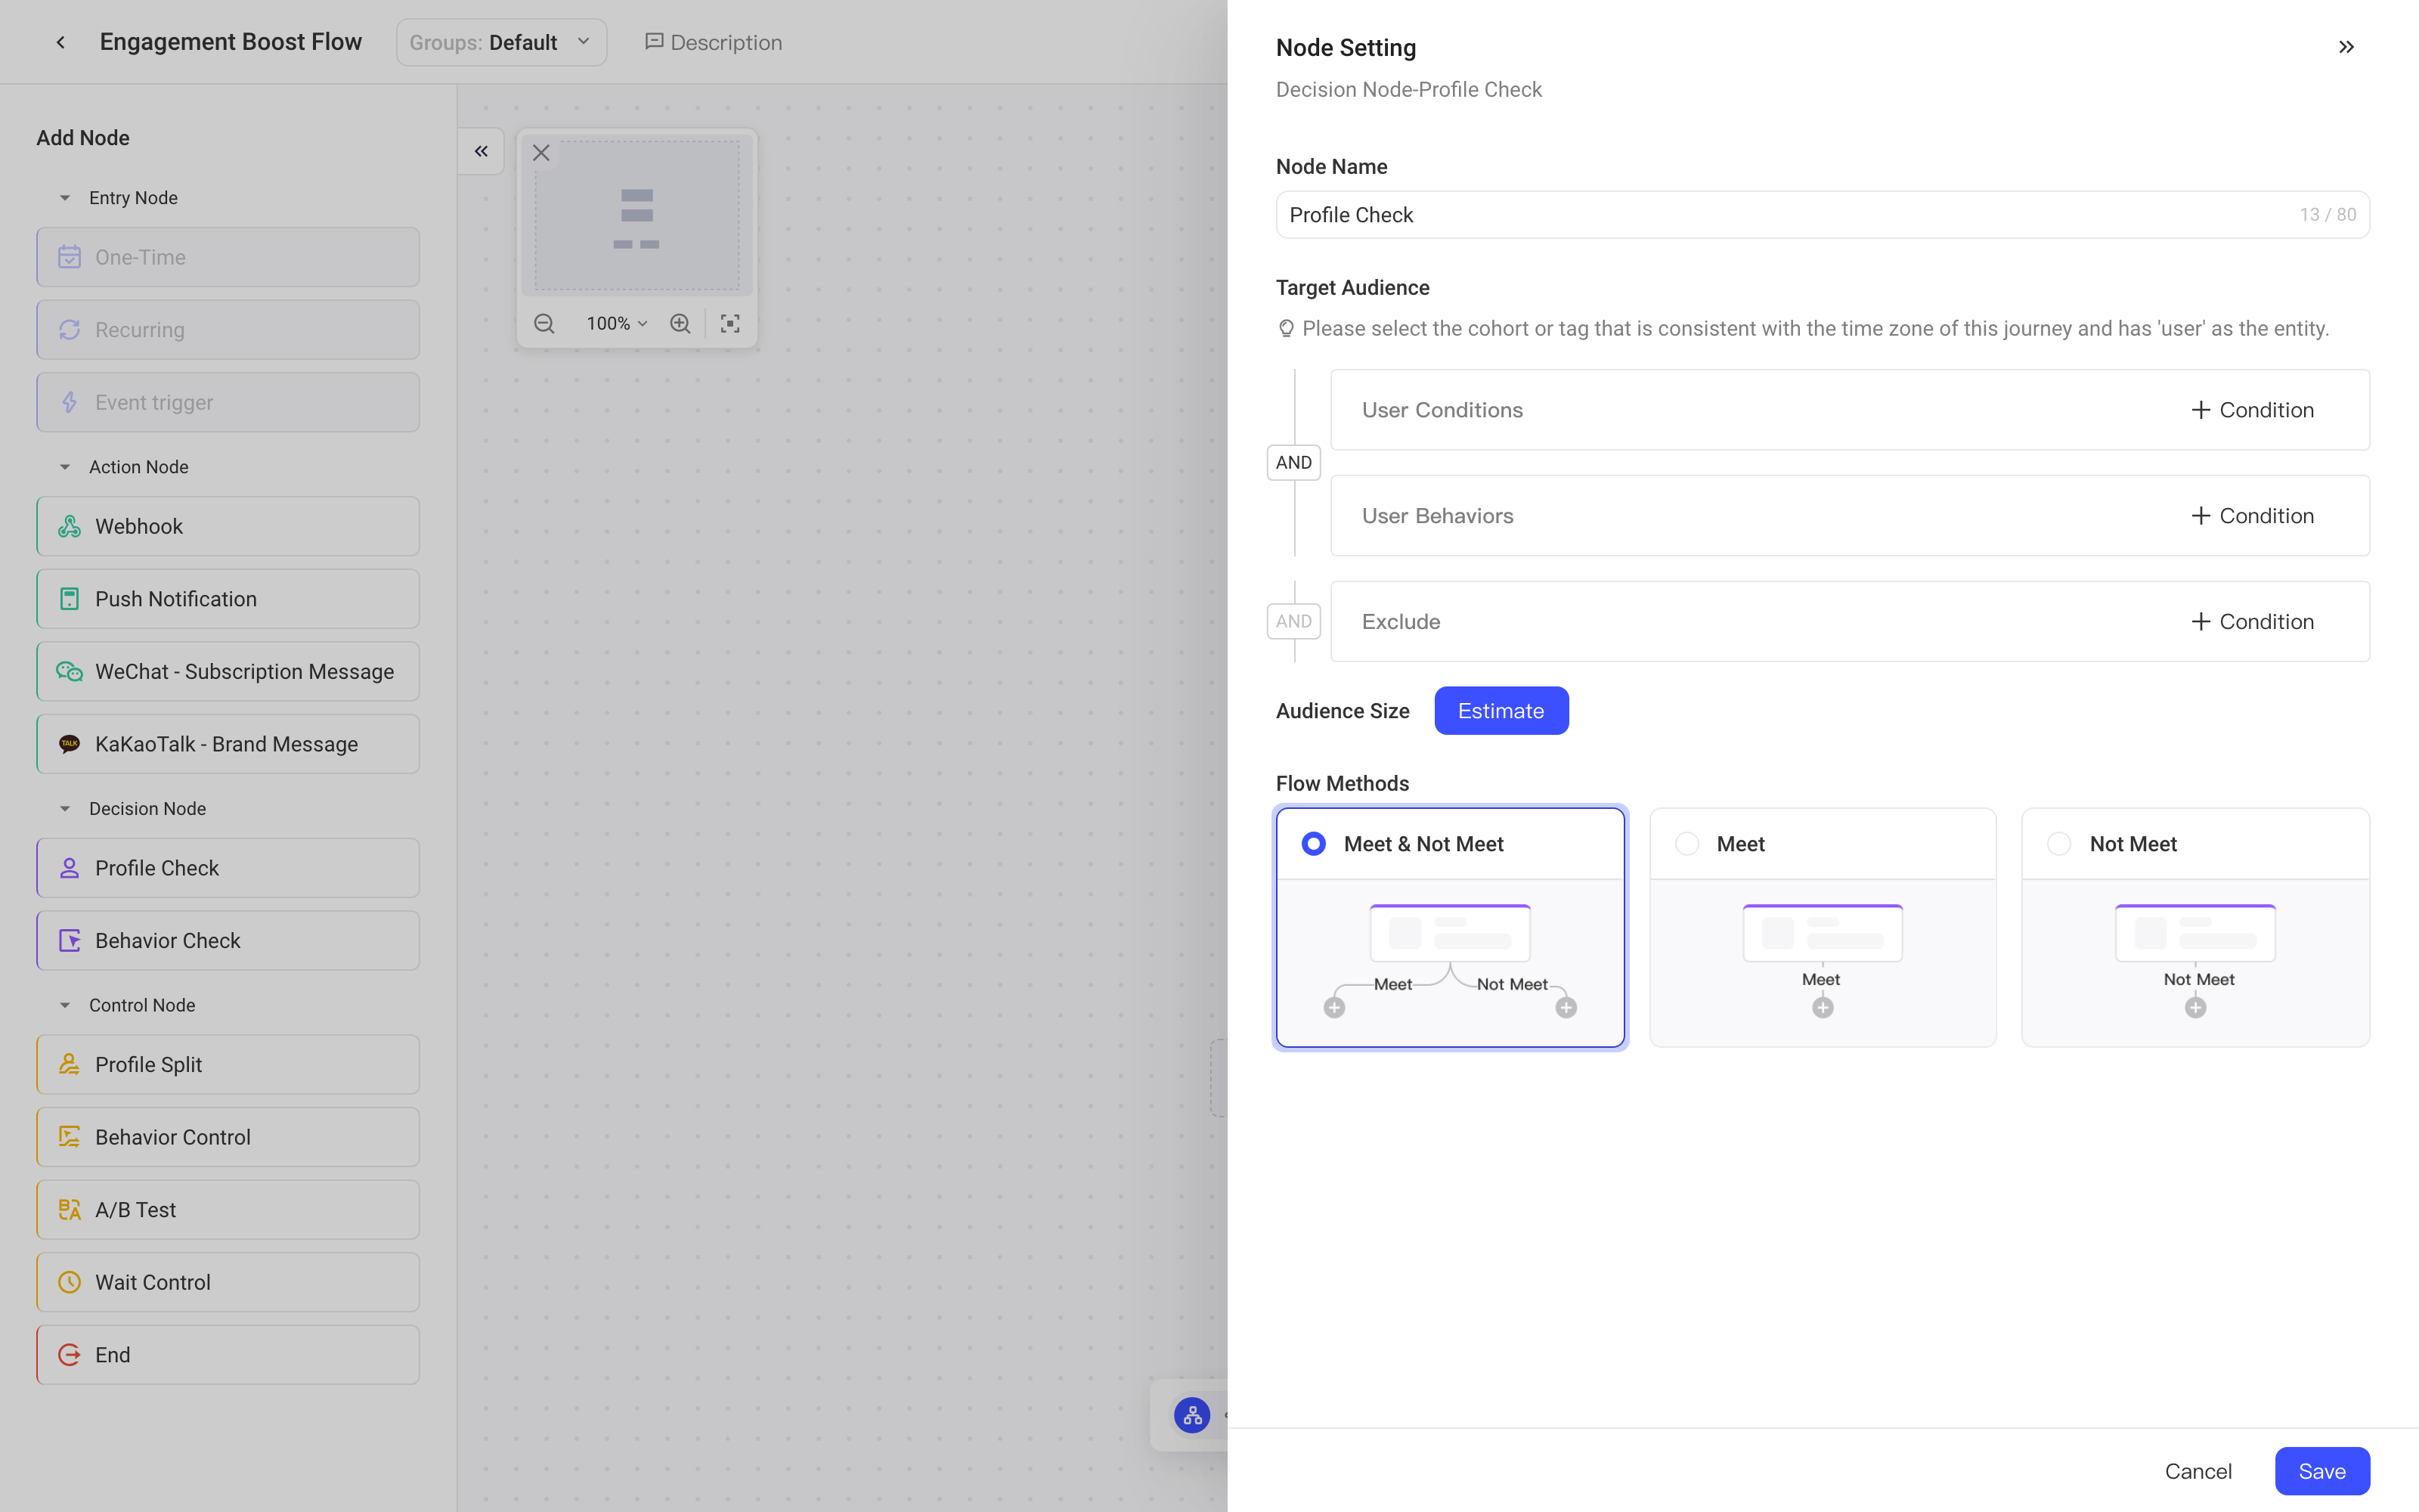The height and width of the screenshot is (1512, 2419).
Task: Add a condition to User Conditions
Action: coord(2251,410)
